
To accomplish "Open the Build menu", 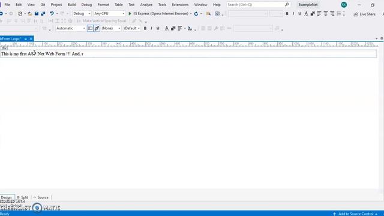I will 71,5.
